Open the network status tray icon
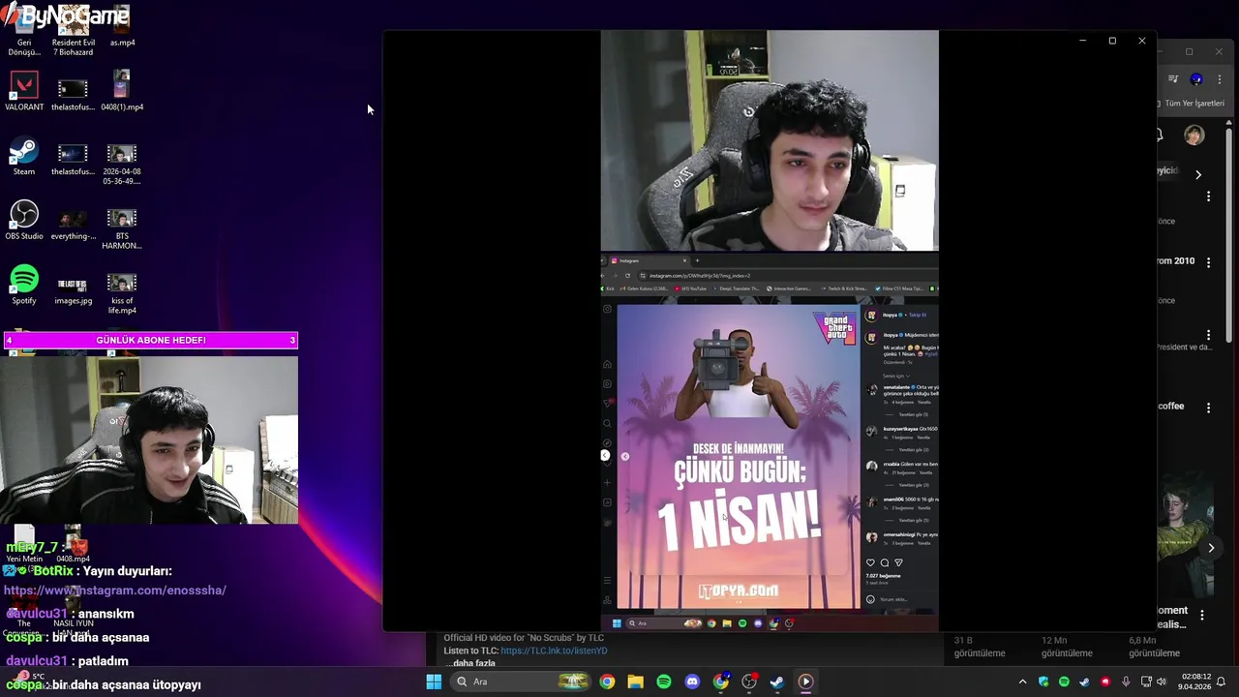This screenshot has width=1239, height=697. pos(1146,682)
